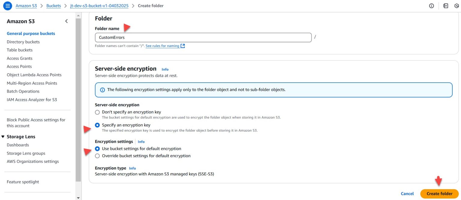Click the blue info icon in the encryption notice banner
Viewport: 461px width, 200px height.
click(102, 90)
